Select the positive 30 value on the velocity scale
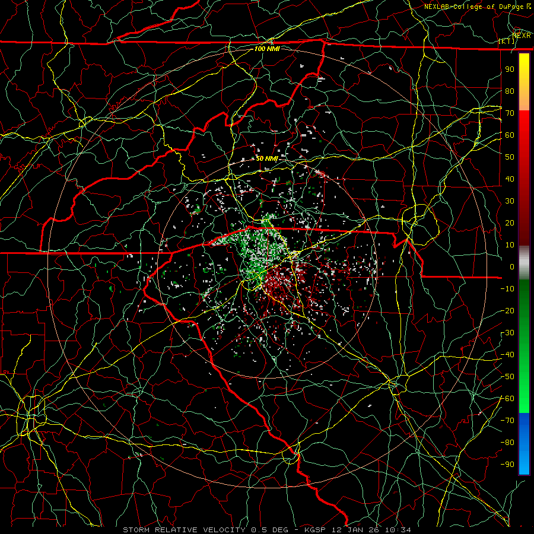 click(x=510, y=201)
